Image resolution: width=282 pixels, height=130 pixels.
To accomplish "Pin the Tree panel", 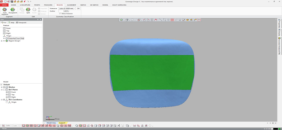I will click(38, 19).
